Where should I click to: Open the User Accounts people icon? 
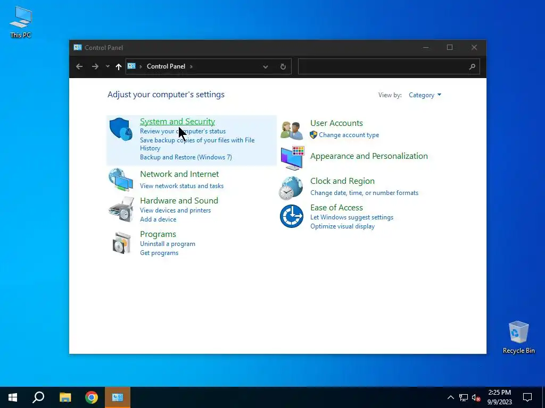(292, 130)
